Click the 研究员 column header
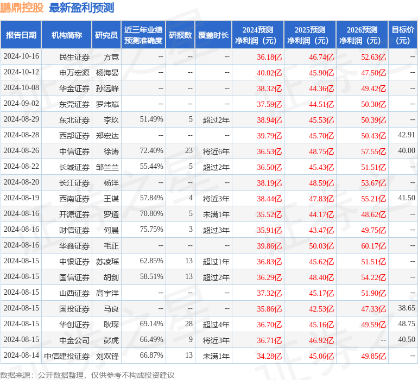 [x=106, y=35]
